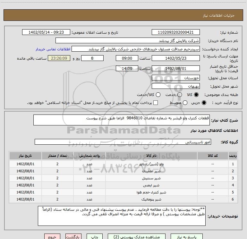Image resolution: width=247 pixels, height=239 pixels.
Task: Click the نام کالا column header
Action: (x=151, y=156)
